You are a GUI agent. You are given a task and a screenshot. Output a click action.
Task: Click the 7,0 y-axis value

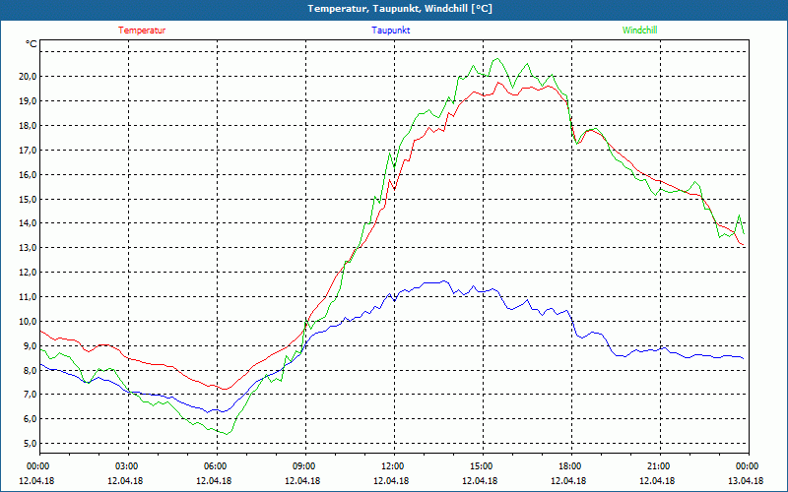(31, 395)
